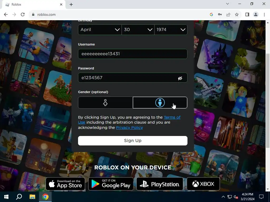Open File Explorer from taskbar
Screen dimensions: 270x202
coord(32,197)
